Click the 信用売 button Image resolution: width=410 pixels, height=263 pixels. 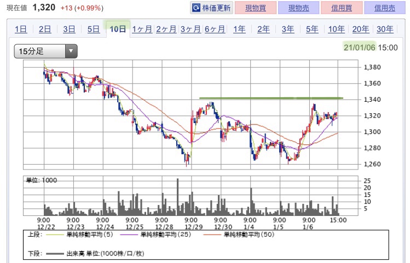coord(385,8)
